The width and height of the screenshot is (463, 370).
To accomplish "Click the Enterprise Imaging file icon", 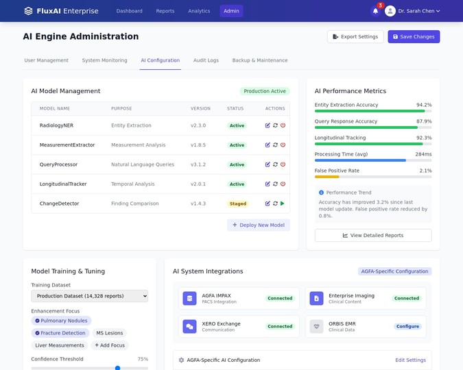I will (316, 298).
